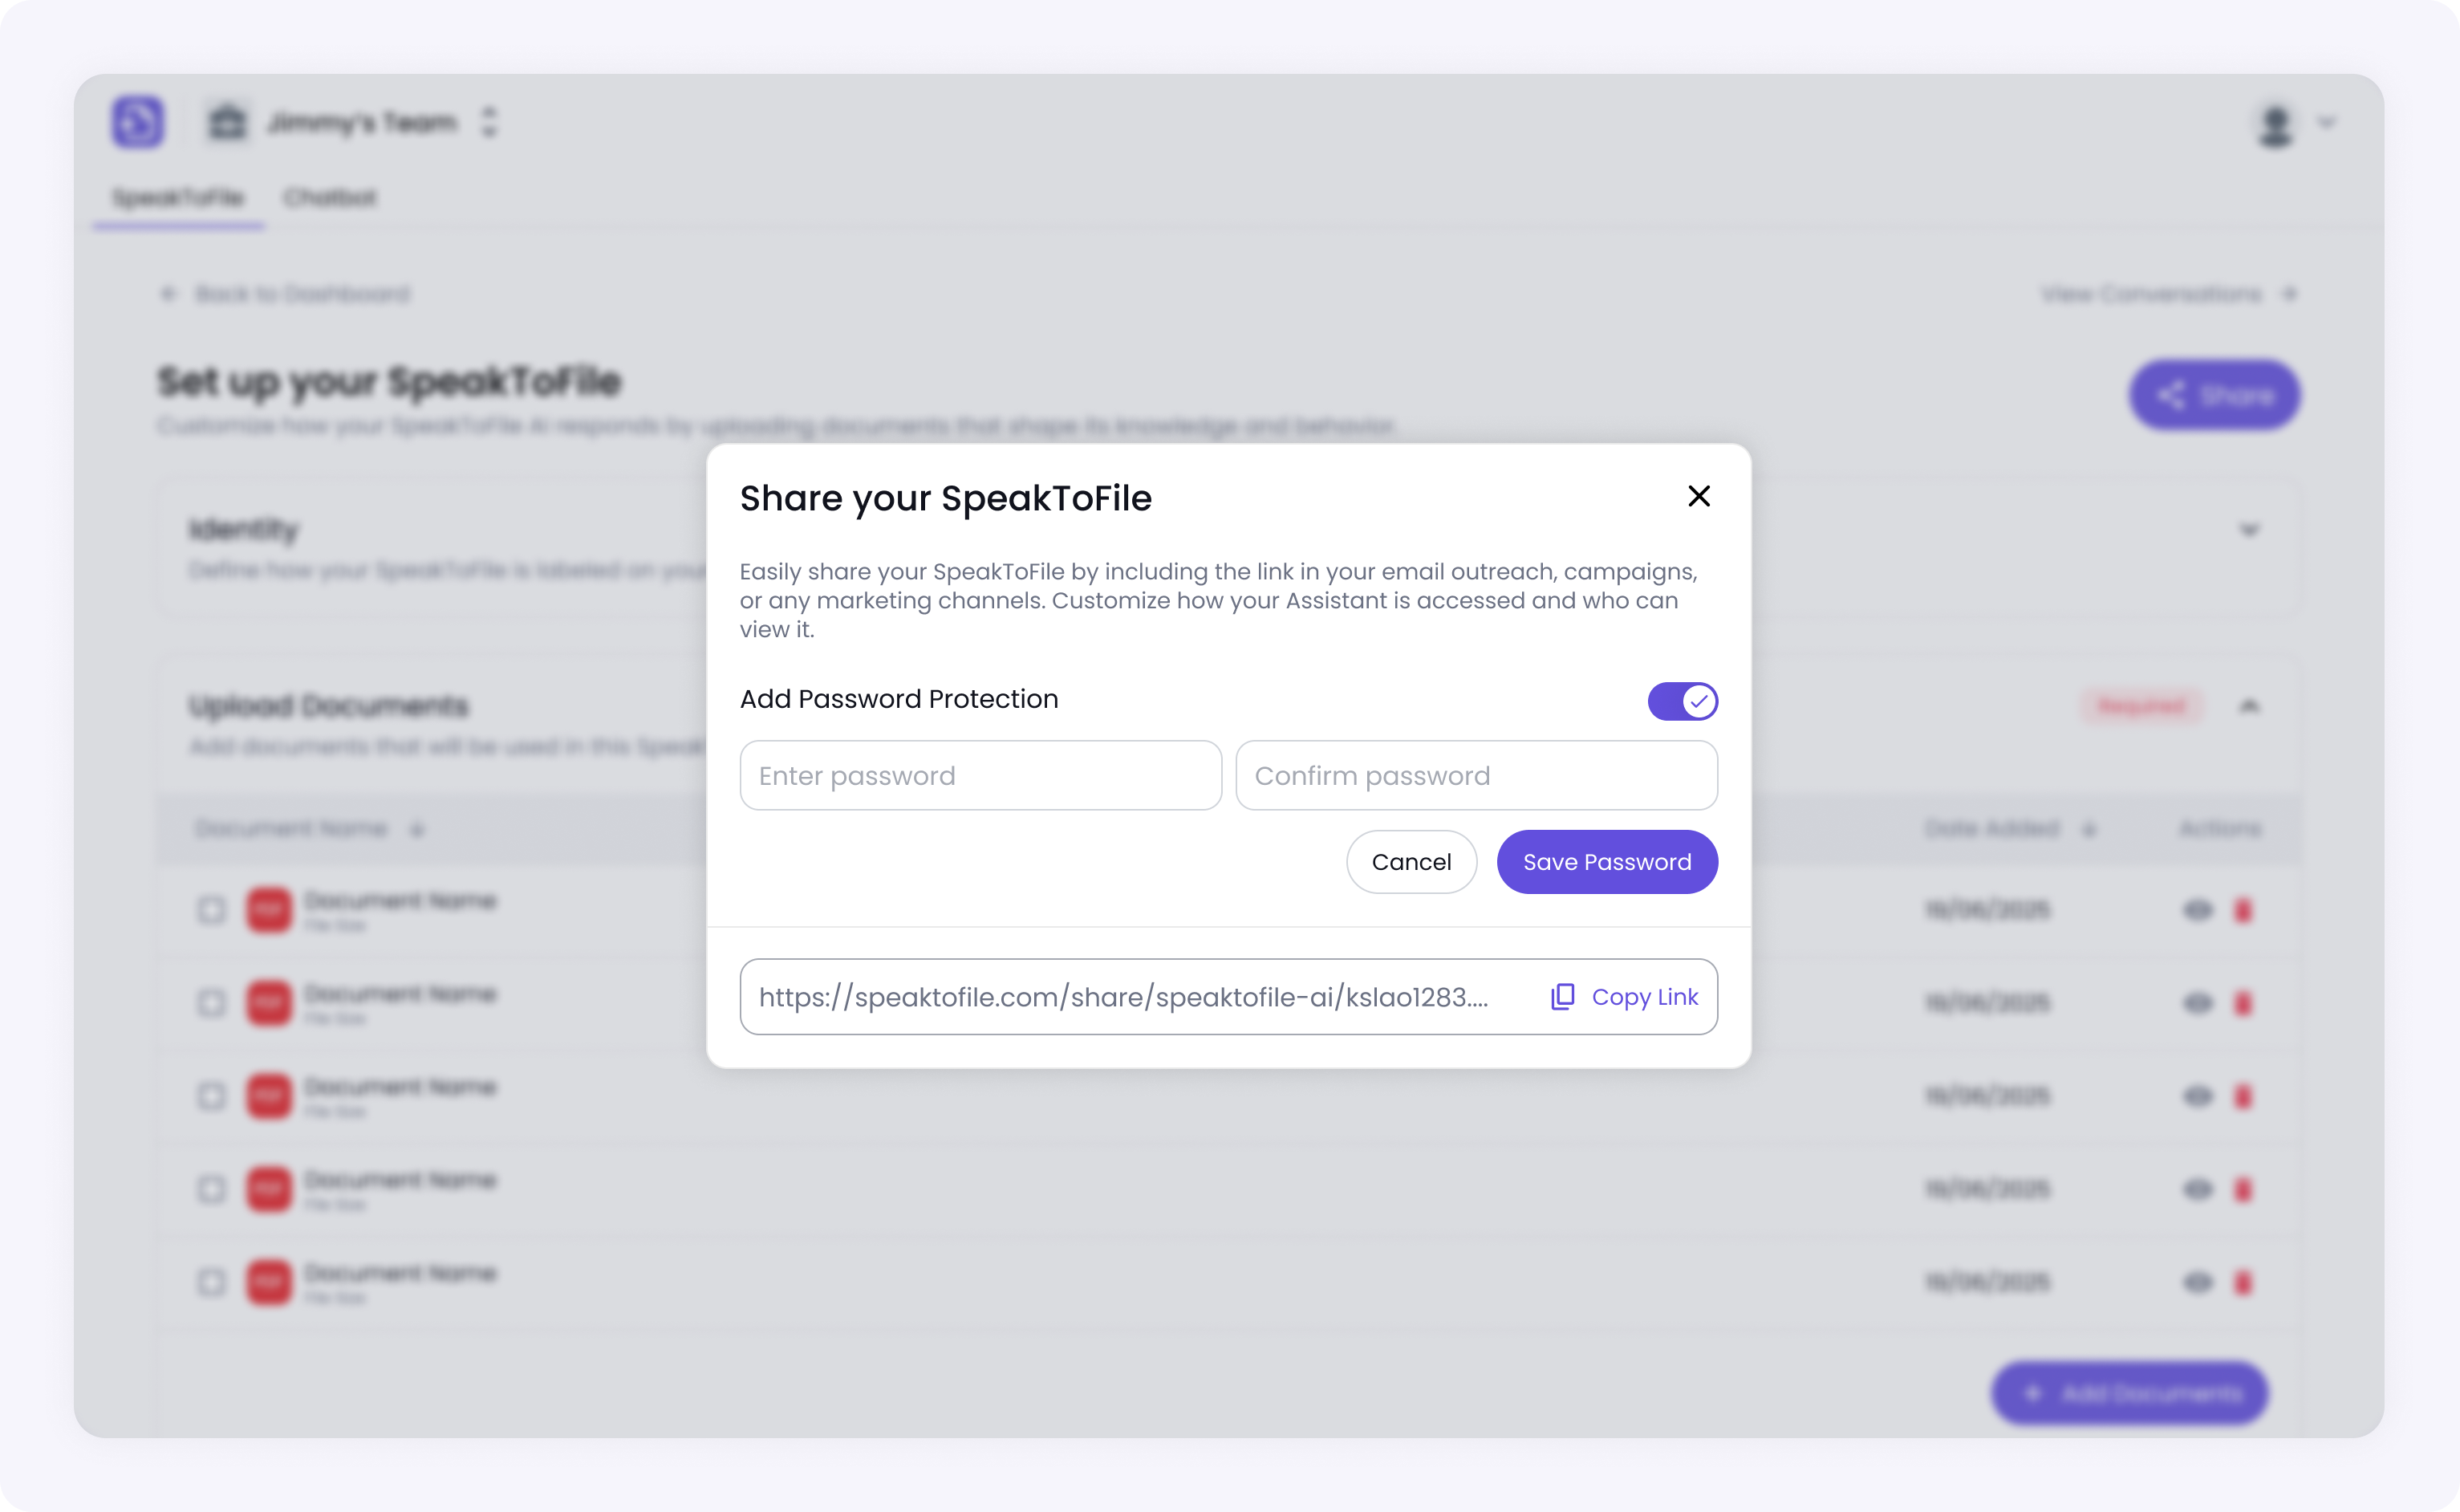Check the first document's checkbox

click(x=211, y=910)
